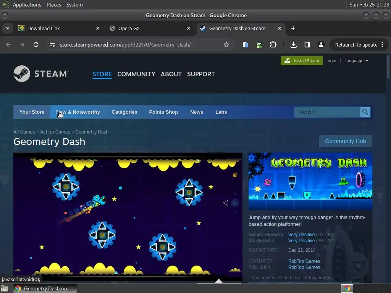Image resolution: width=391 pixels, height=293 pixels.
Task: Open Chrome downloads icon
Action: tap(294, 45)
